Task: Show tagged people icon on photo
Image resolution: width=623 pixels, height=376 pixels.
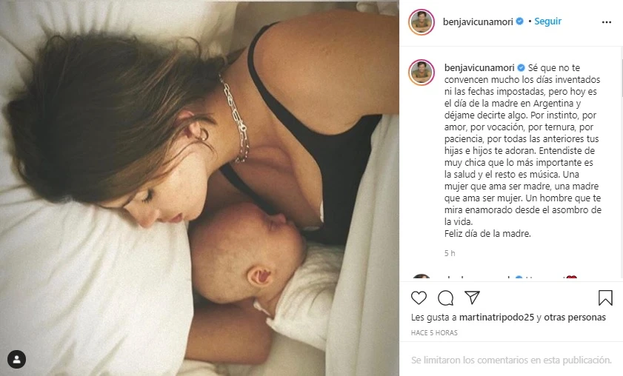Action: tap(17, 359)
